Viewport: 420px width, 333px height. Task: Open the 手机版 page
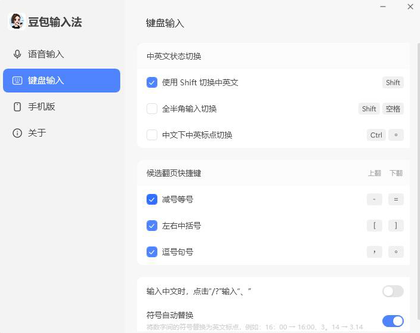click(x=62, y=107)
